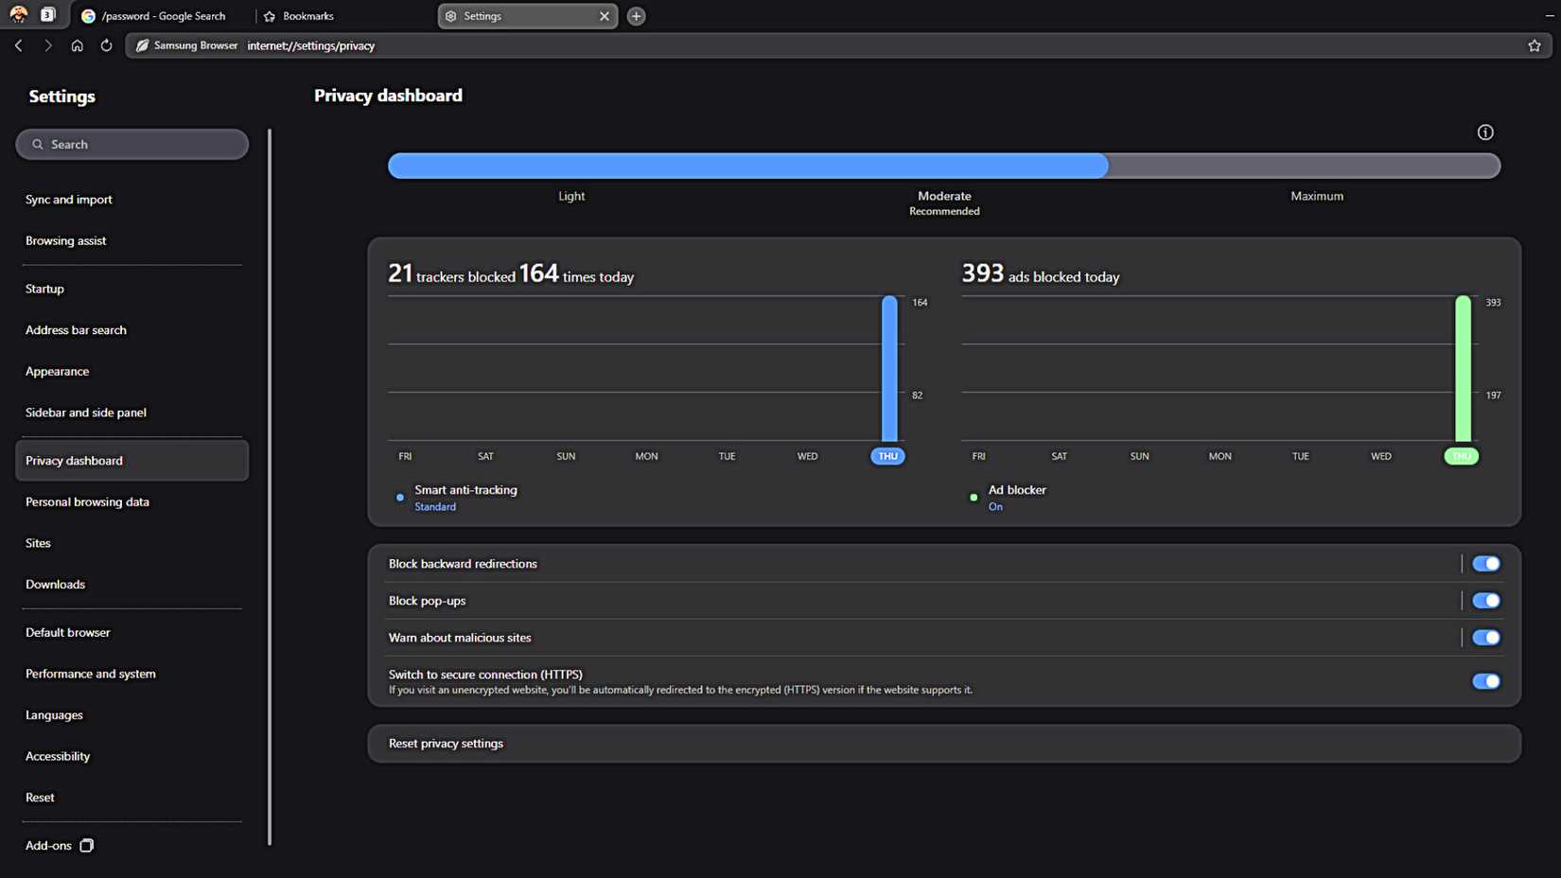Viewport: 1561px width, 878px height.
Task: Bookmark this page with star icon
Action: [1535, 45]
